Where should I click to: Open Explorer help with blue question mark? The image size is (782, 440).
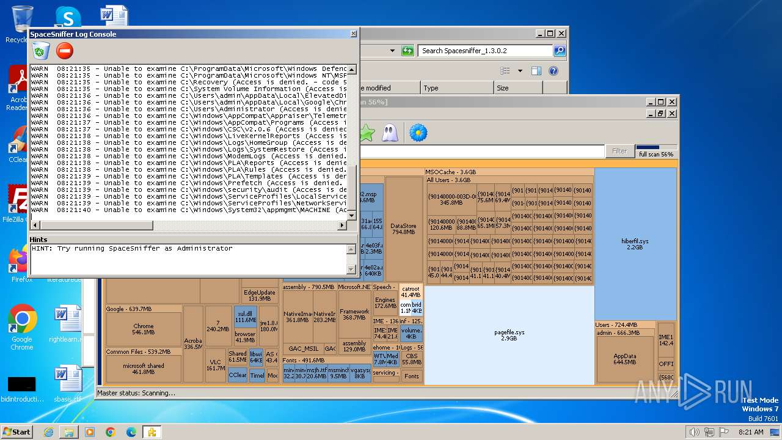(553, 71)
